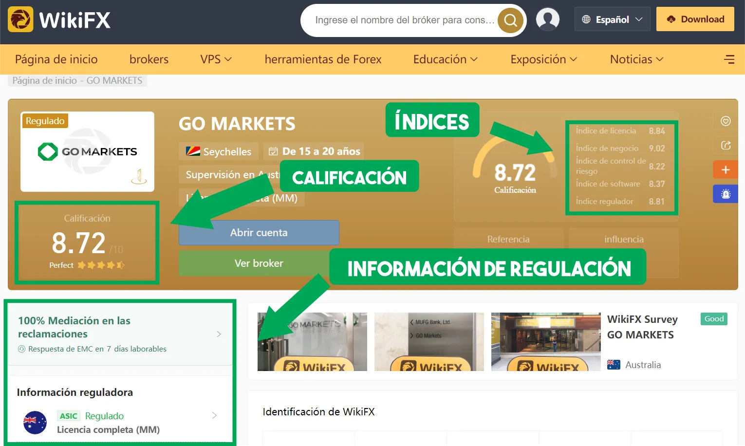The width and height of the screenshot is (745, 446).
Task: Click the Seychelles country label
Action: pyautogui.click(x=227, y=152)
